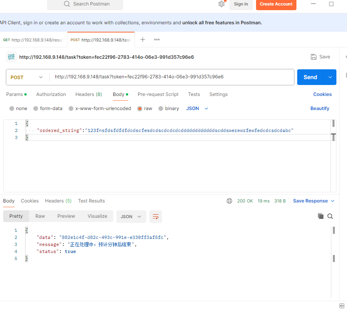This screenshot has width=347, height=309.
Task: Open the request Body tab
Action: [x=120, y=94]
